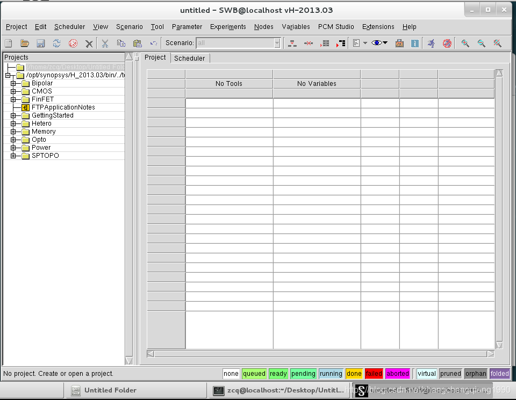
Task: Click the zoom-out magnifier icon
Action: click(x=481, y=43)
